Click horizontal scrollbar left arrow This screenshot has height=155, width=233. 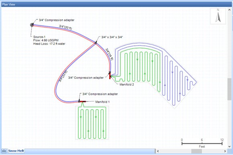coord(158,151)
